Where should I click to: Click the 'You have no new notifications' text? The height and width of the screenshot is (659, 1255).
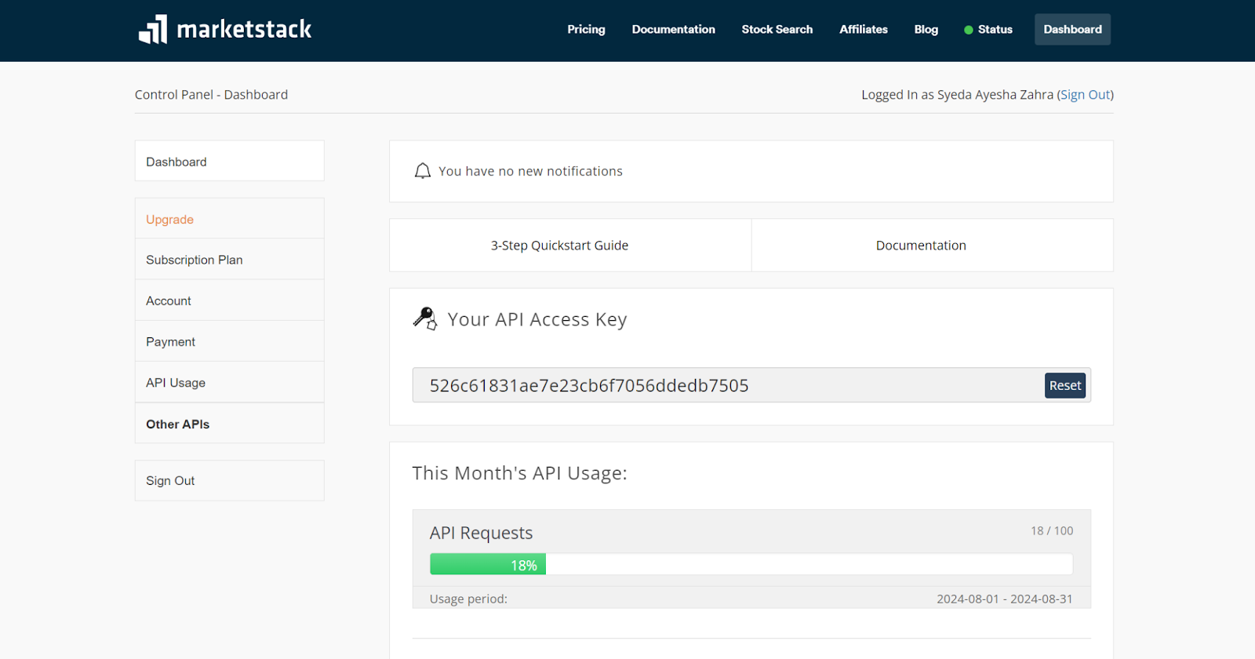530,171
